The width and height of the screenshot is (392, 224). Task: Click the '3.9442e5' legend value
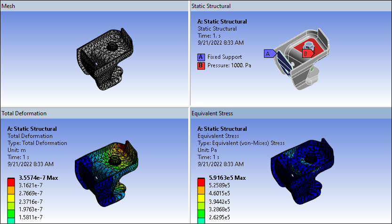tap(219, 201)
